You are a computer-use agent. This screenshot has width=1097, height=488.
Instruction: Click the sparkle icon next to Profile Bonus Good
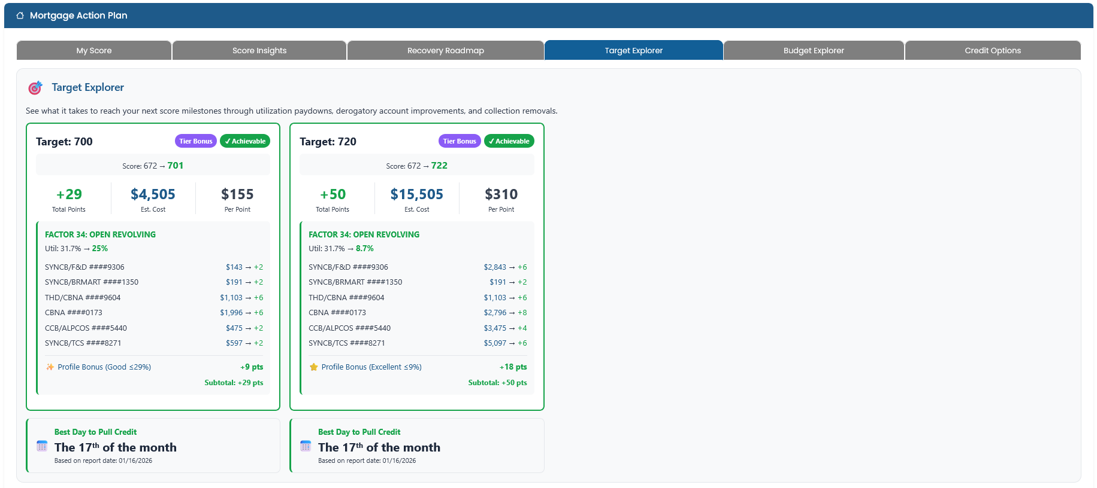click(x=50, y=367)
